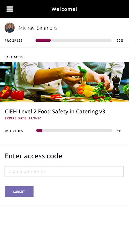Screen dimensions: 129x230
Task: Select the Michael Simmons name
Action: [38, 28]
